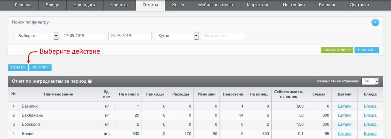The height and width of the screenshot is (139, 391).
Task: Click the Очистить button
Action: 367,50
